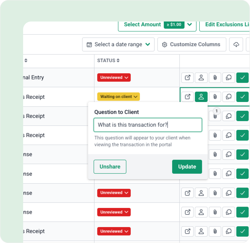The height and width of the screenshot is (243, 250).
Task: Click the Unshare button in the dialog
Action: click(x=110, y=167)
